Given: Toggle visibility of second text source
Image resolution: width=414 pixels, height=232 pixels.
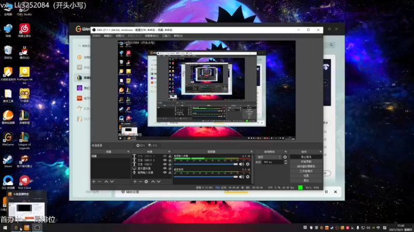Looking at the screenshot, I should tap(165, 160).
